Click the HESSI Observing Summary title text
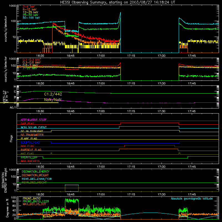This screenshot has width=222, height=222. click(x=118, y=2)
